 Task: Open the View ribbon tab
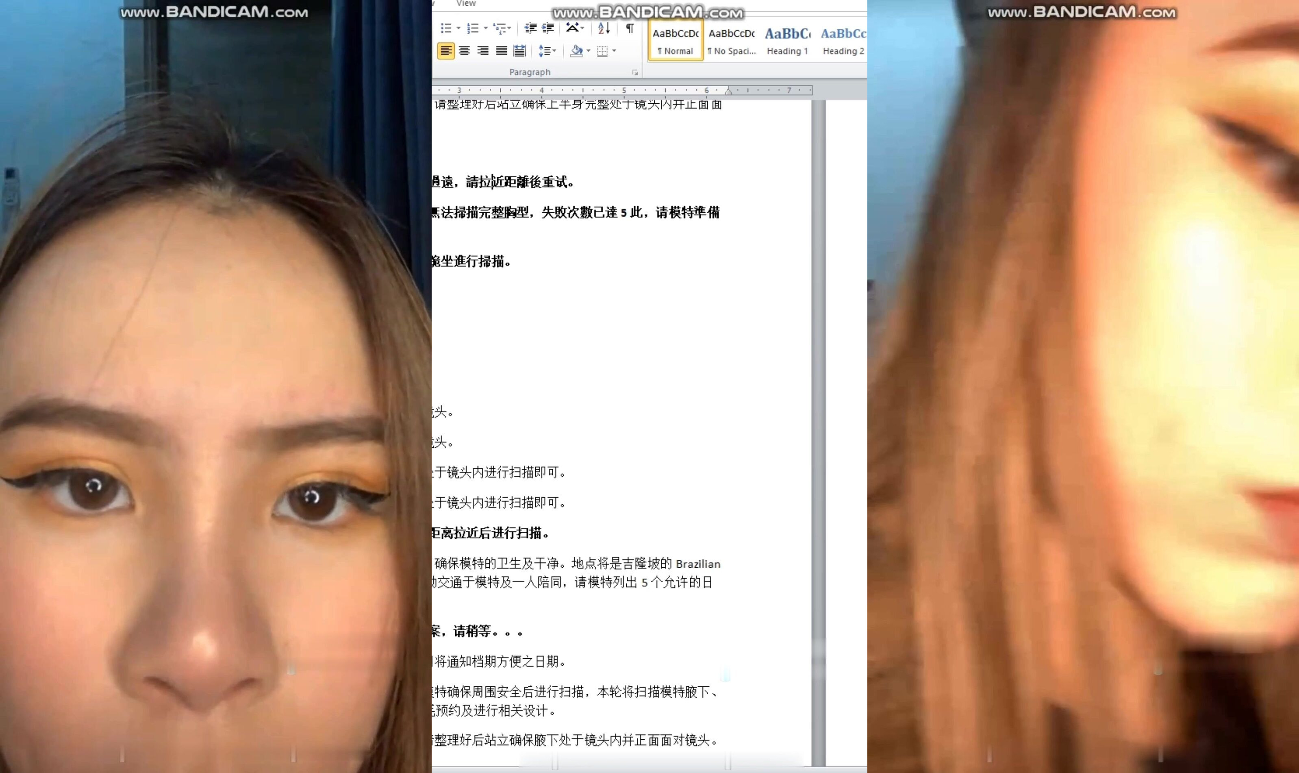tap(466, 4)
